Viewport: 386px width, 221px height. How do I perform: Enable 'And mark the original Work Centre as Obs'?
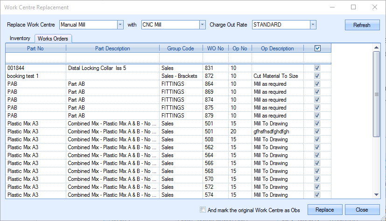203,210
